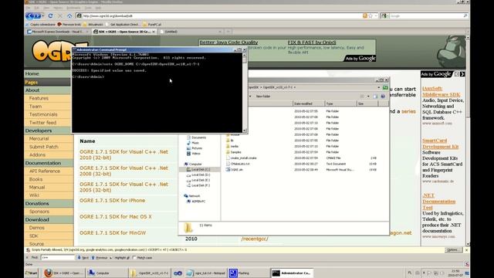Select cmake_install.cmake file in Explorer
This screenshot has width=494, height=278.
click(x=243, y=158)
